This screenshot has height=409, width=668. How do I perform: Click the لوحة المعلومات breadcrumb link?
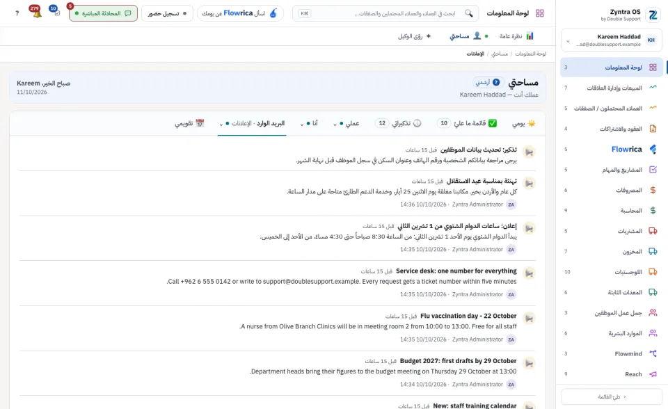pos(530,54)
